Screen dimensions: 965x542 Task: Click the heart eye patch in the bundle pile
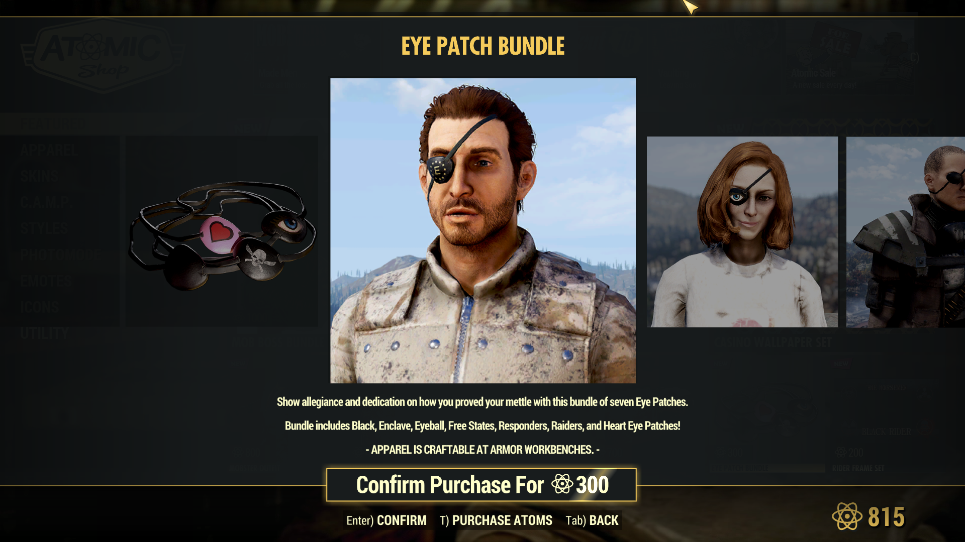point(220,234)
